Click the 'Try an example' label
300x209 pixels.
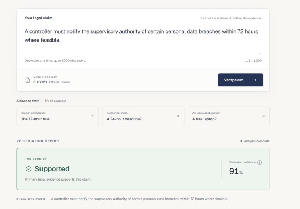tap(55, 101)
